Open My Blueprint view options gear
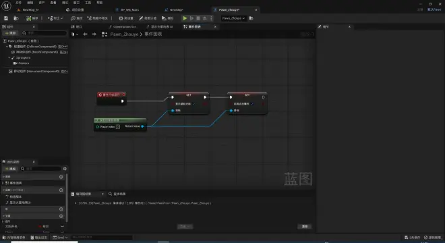 [x=65, y=169]
